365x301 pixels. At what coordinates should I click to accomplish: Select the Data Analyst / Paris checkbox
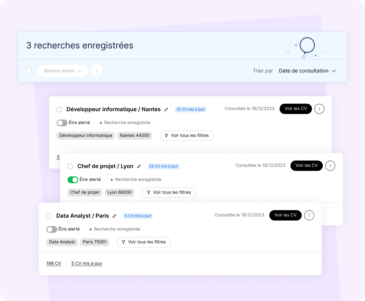click(x=49, y=216)
